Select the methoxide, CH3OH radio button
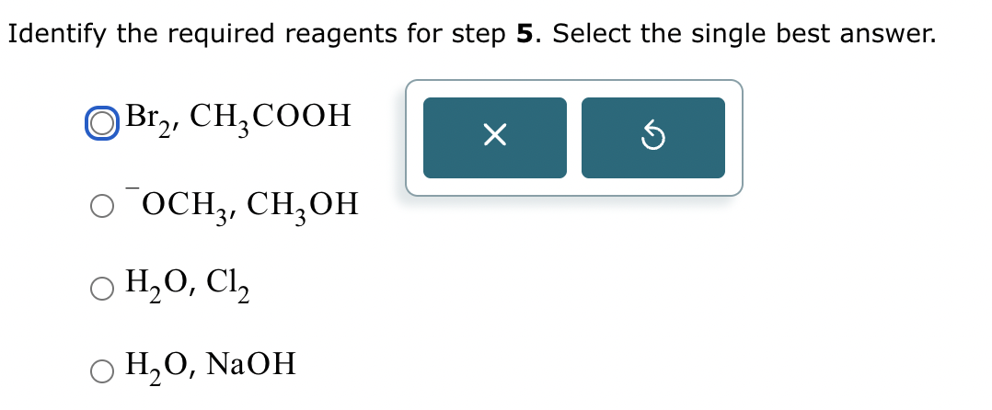992x410 pixels. coord(102,207)
